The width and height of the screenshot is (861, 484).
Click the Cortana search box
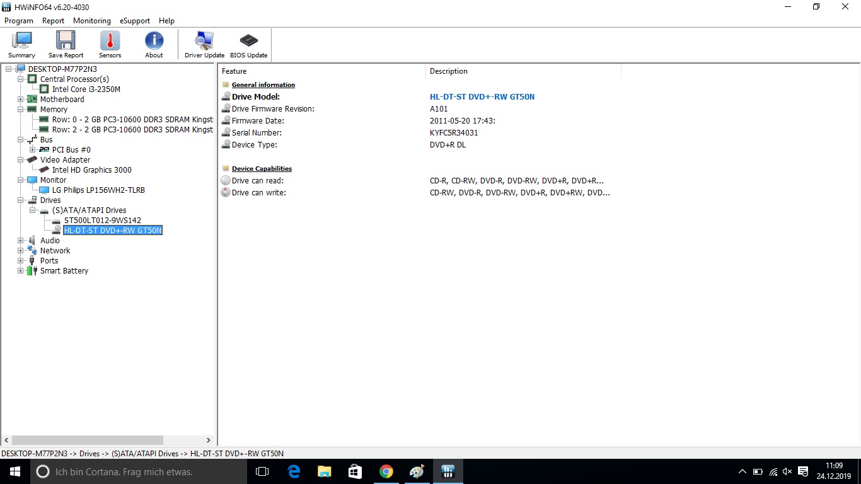tap(139, 471)
